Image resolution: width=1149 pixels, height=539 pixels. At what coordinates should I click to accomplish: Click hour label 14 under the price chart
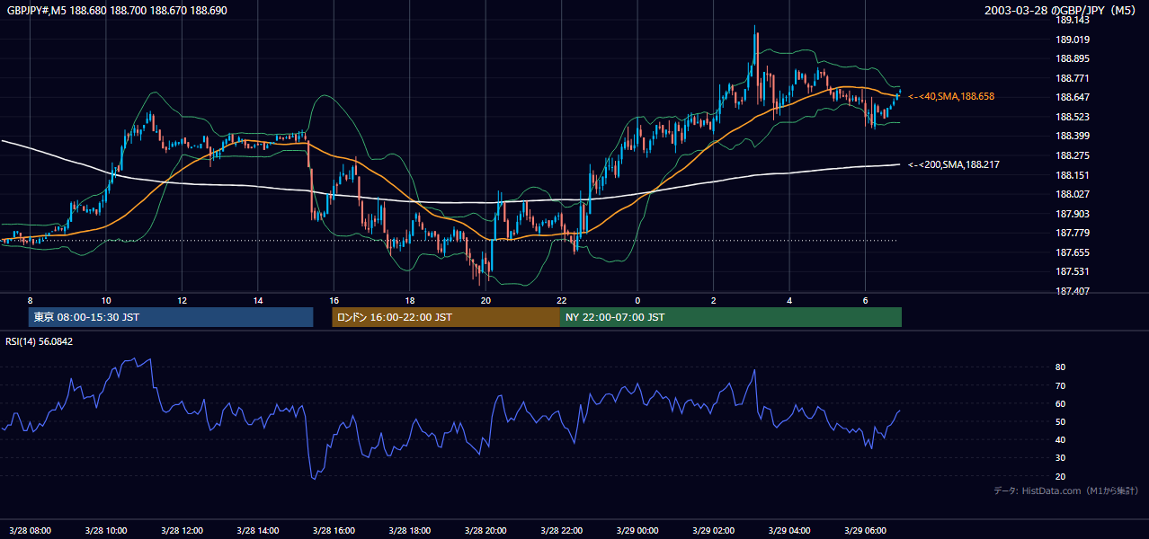coord(258,300)
